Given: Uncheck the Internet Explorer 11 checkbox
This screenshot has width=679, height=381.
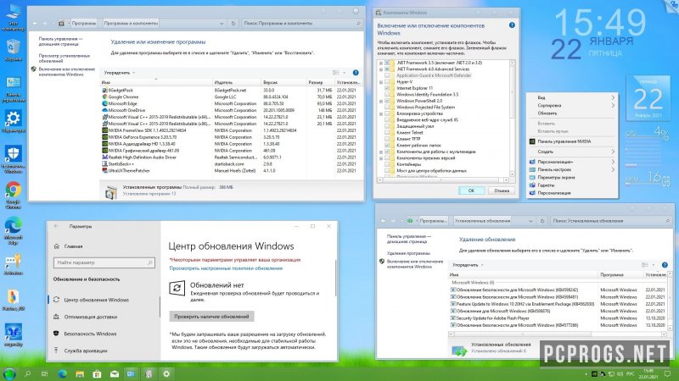Looking at the screenshot, I should tap(388, 88).
